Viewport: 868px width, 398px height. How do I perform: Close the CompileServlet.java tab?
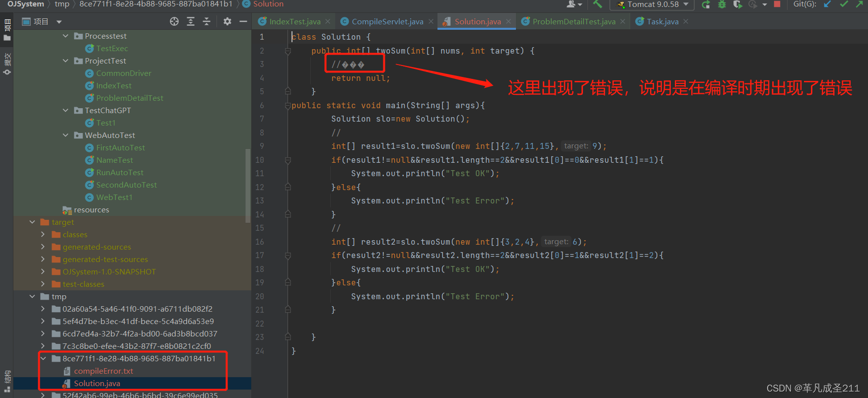[431, 21]
